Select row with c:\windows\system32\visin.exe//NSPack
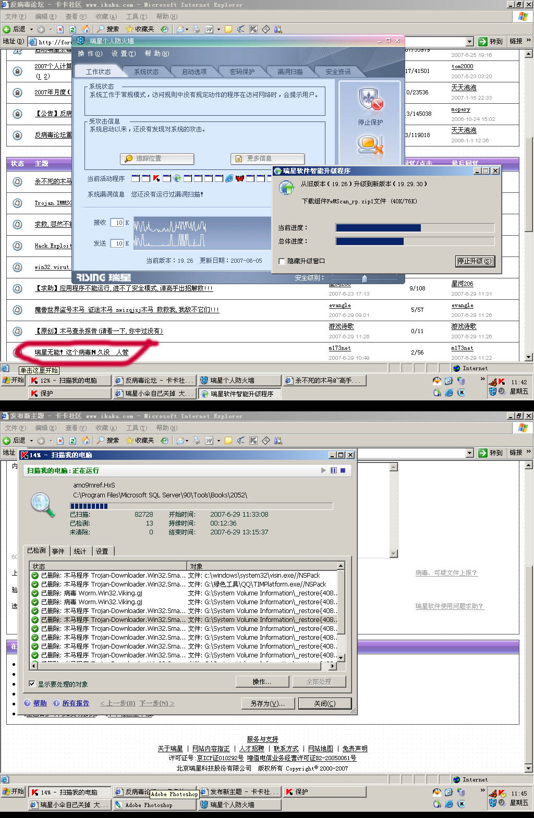Image resolution: width=534 pixels, height=818 pixels. (x=184, y=576)
